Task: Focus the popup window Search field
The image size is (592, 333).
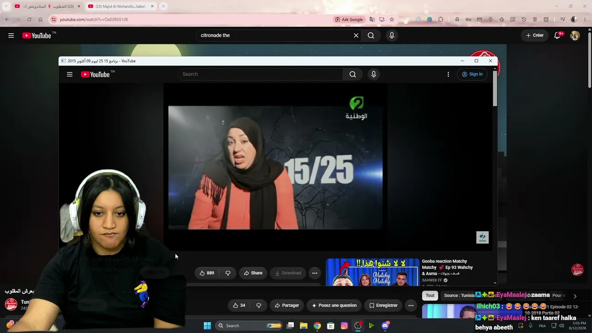Action: (x=260, y=74)
